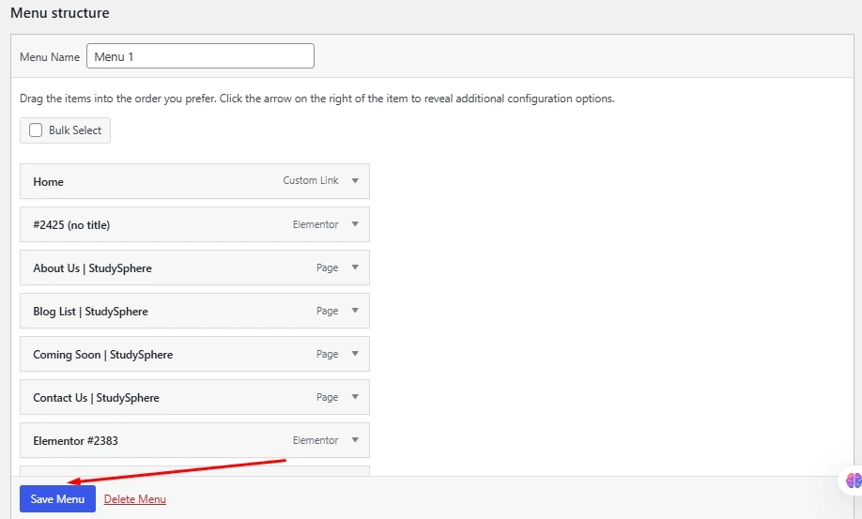Select the Blog List | StudySphere item

pyautogui.click(x=194, y=311)
